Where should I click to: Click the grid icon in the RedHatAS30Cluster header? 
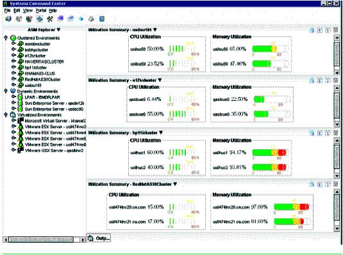pos(335,184)
